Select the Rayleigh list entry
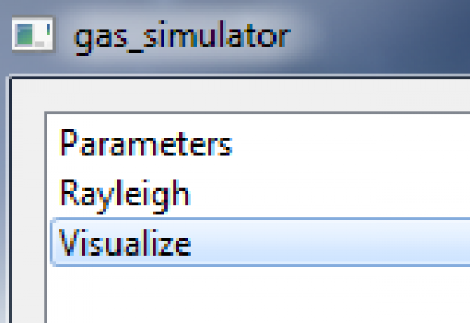 coord(124,194)
